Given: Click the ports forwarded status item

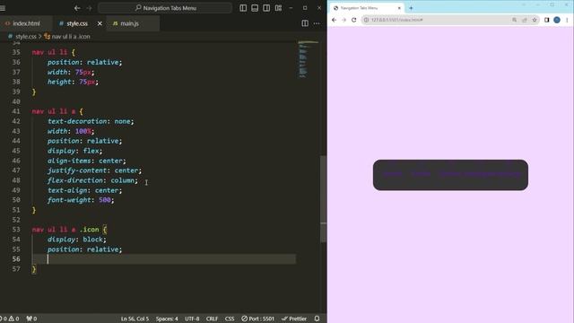Looking at the screenshot, I should [31, 319].
